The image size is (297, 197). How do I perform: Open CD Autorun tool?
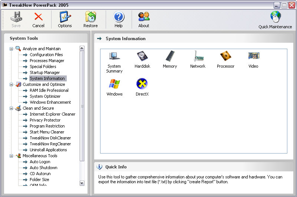(x=40, y=174)
